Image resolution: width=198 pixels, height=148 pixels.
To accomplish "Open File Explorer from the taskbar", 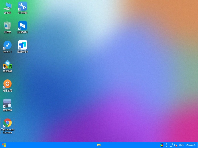I will [99, 145].
